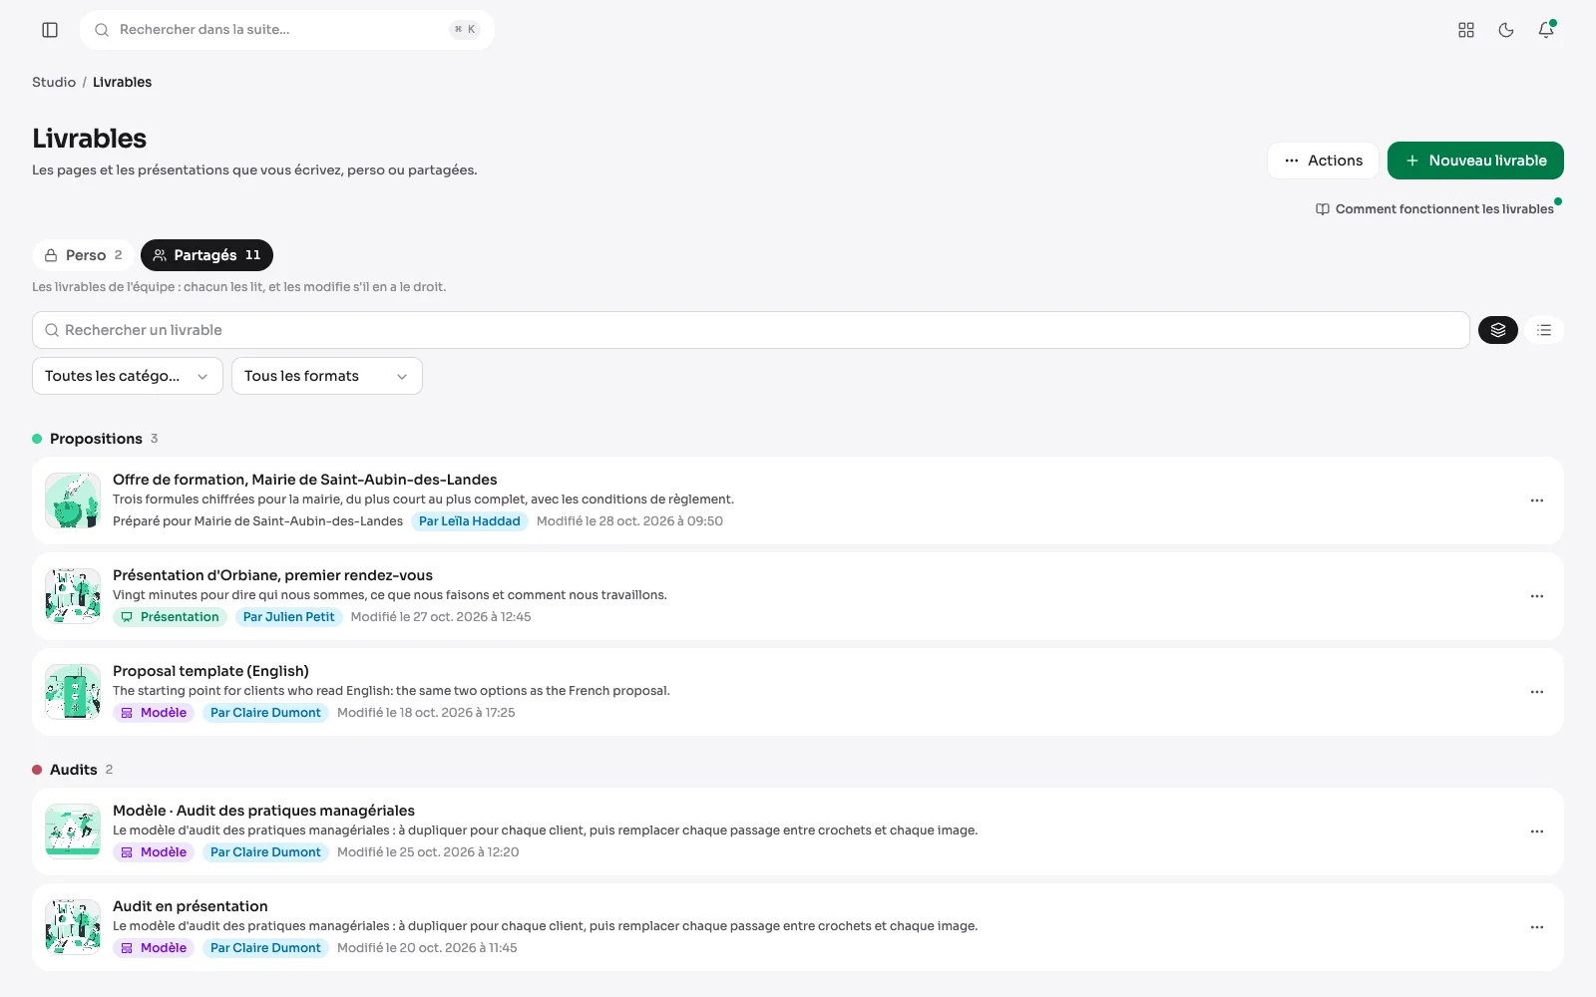Click Modèle badge on Proposal template row

[154, 713]
